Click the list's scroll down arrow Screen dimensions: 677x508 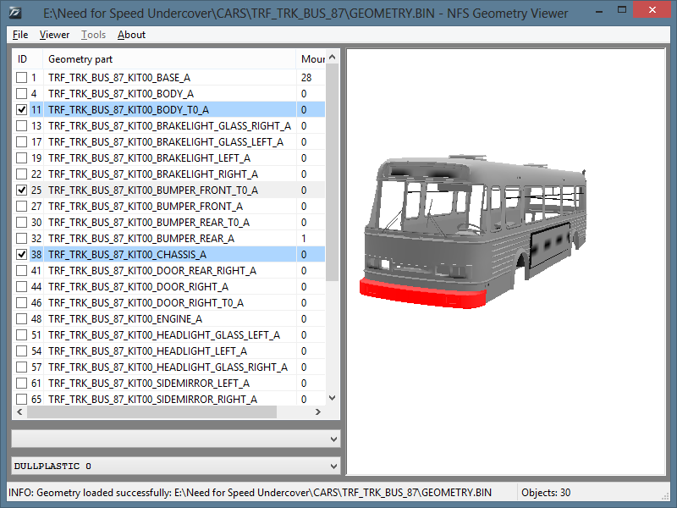(332, 398)
